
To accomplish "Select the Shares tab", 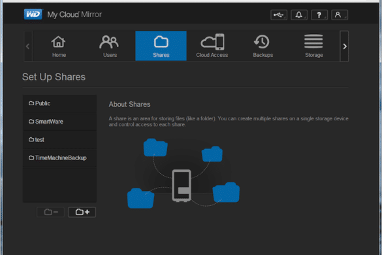I will coord(161,46).
